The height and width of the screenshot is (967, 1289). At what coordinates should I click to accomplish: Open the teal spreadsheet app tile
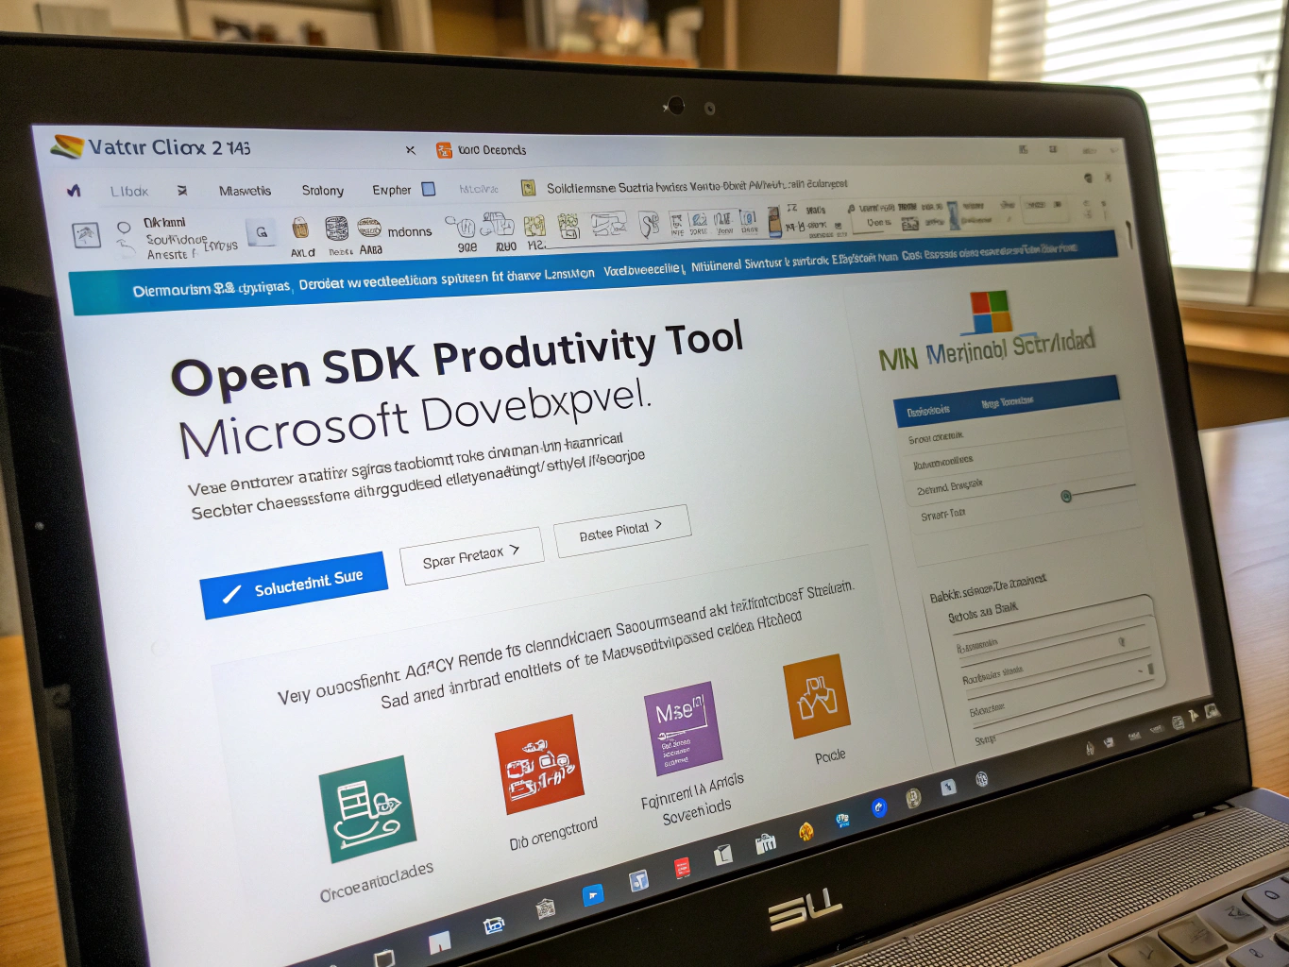[x=369, y=808]
